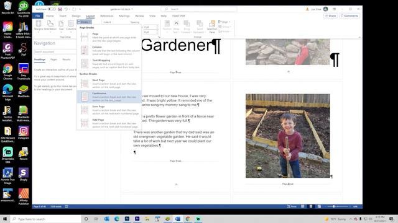Choose Page break from Breaks menu
Viewport: 398px width, 223px height.
[109, 37]
